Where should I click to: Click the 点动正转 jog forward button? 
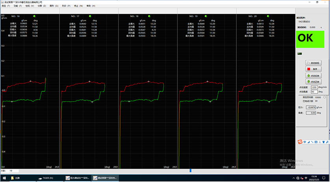pos(313,81)
